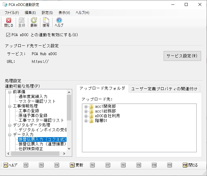Click the tree's horizontal scrollbar right arrow

(x=64, y=153)
